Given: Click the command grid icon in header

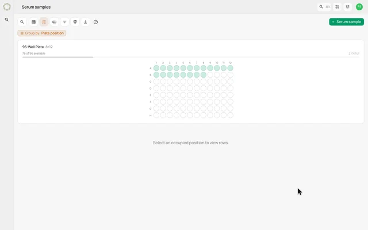Looking at the screenshot, I should [x=338, y=7].
